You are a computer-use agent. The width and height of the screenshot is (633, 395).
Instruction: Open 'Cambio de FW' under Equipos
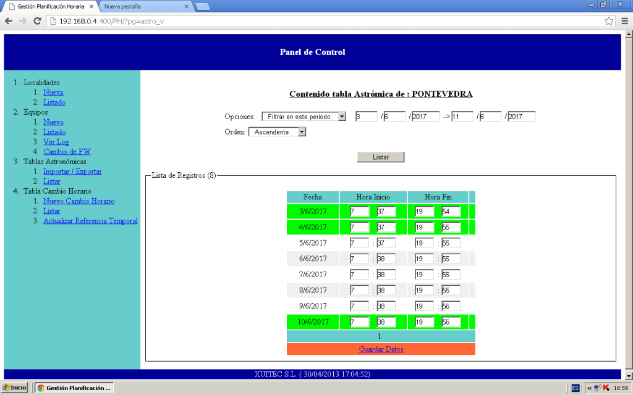coord(67,152)
